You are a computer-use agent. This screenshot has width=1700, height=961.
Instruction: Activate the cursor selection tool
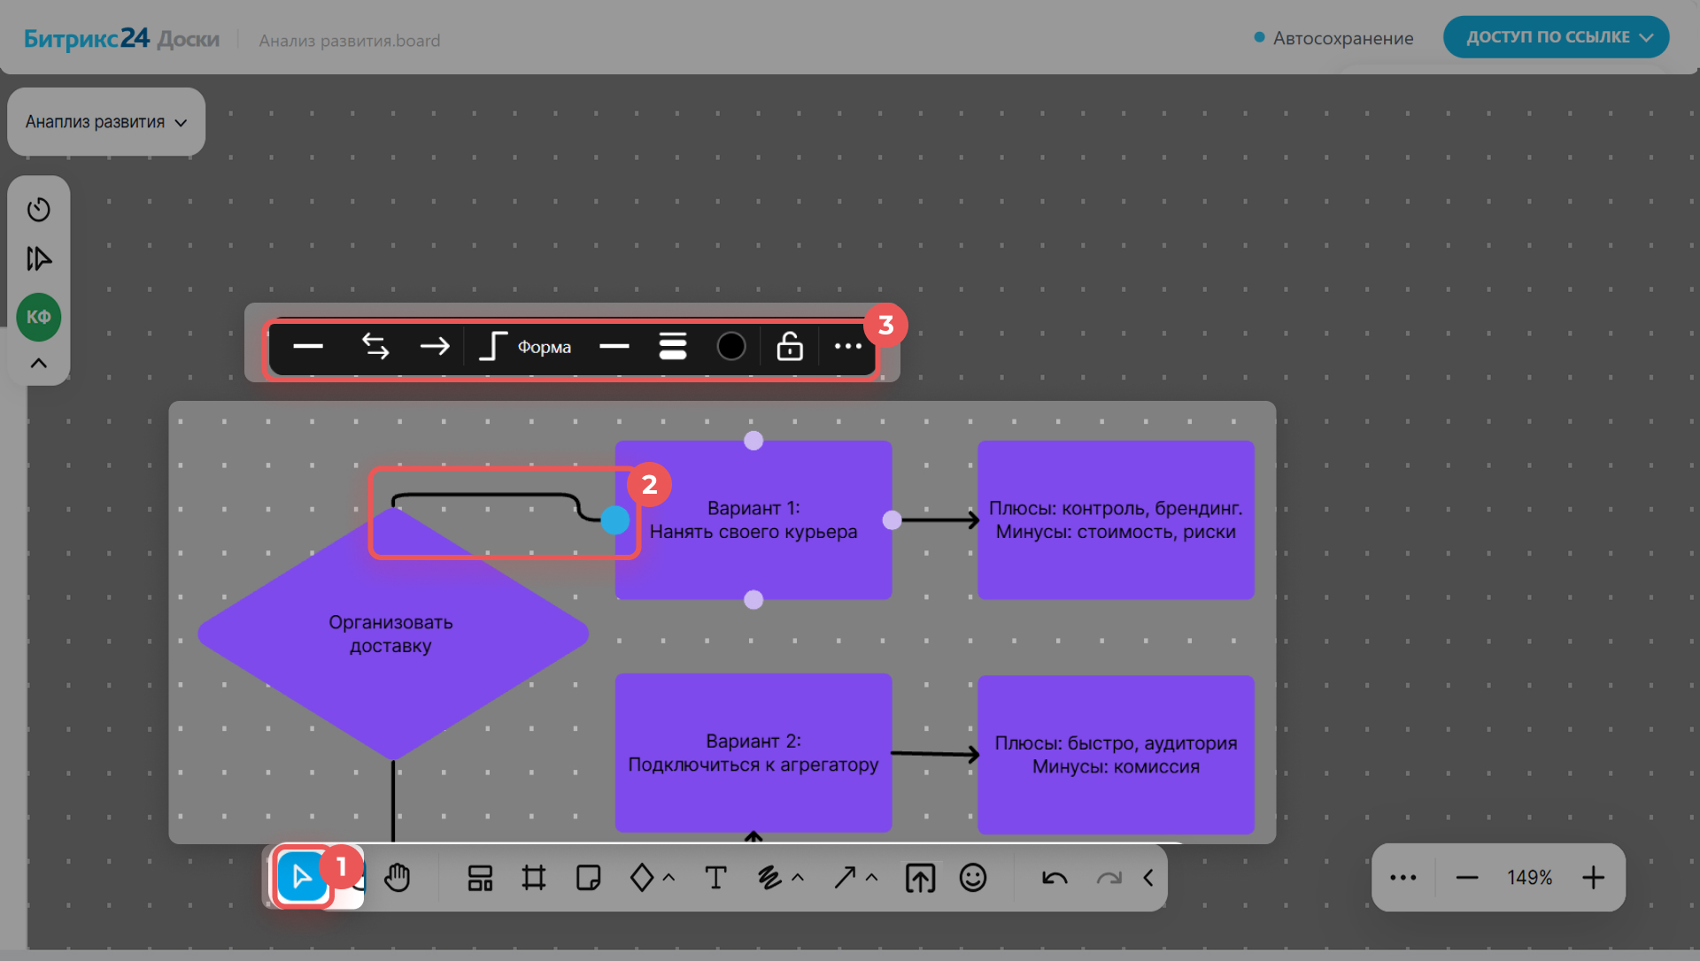(302, 878)
